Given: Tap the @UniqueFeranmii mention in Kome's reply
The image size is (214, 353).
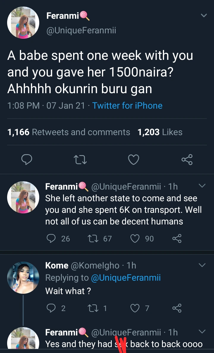Looking at the screenshot, I should coord(125,278).
